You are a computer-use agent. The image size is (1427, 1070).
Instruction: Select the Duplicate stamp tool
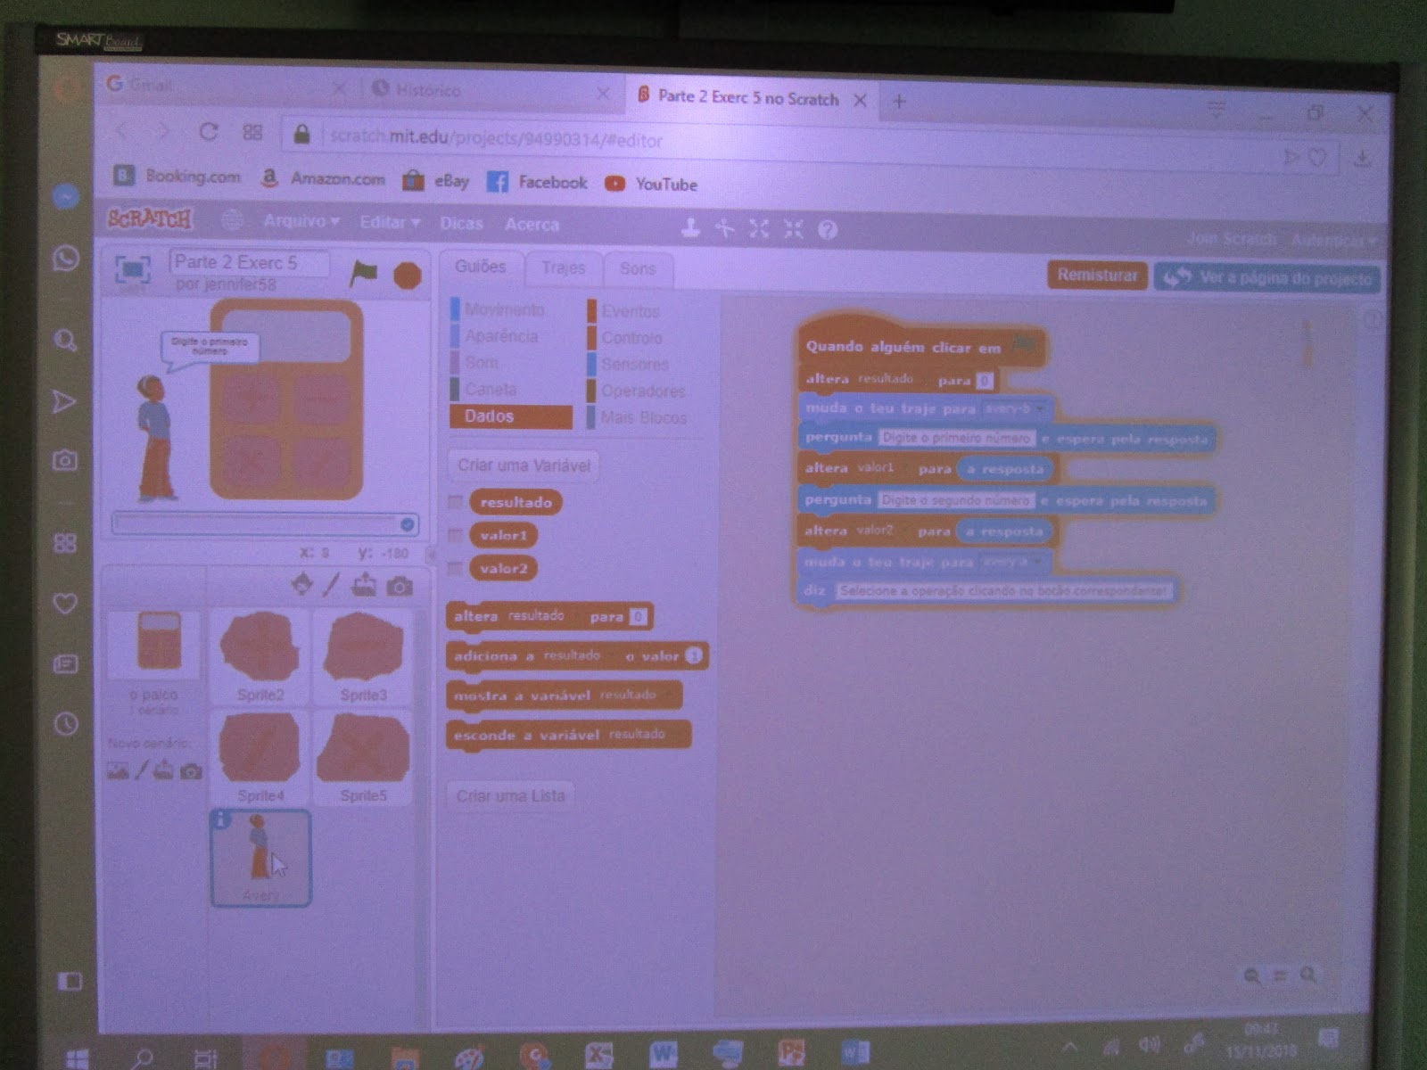[690, 228]
